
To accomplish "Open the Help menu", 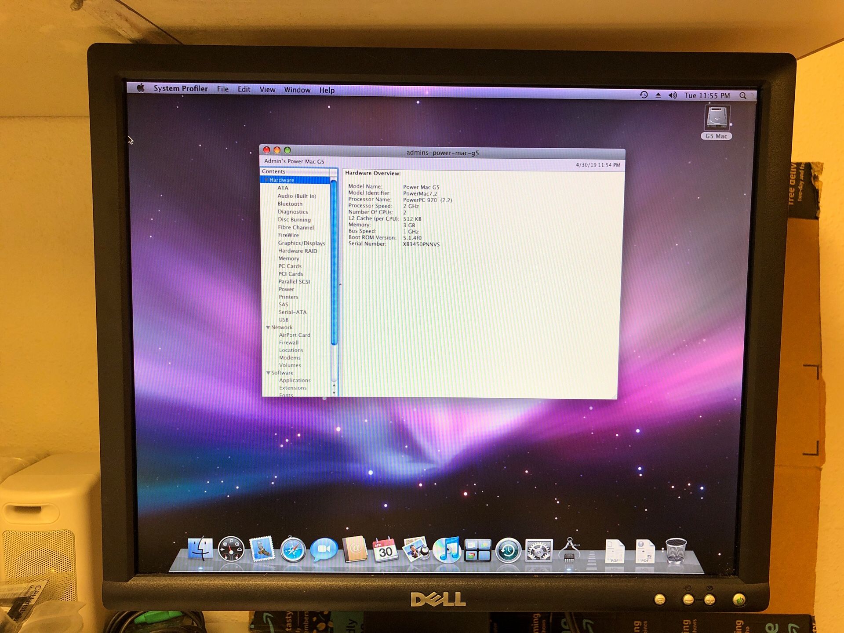I will pos(327,91).
